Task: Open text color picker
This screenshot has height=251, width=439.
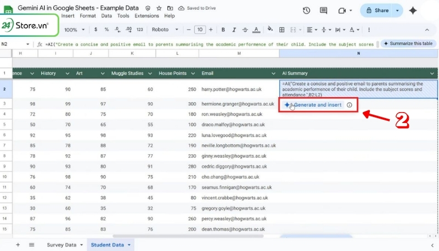Action: 256,30
